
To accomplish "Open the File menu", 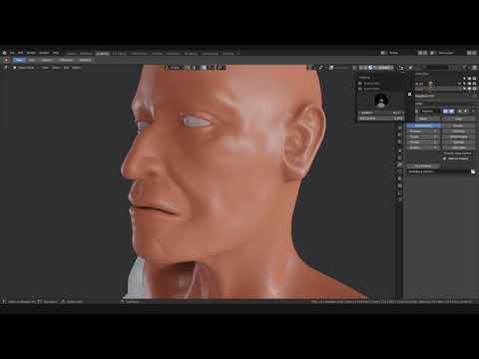I will point(12,53).
